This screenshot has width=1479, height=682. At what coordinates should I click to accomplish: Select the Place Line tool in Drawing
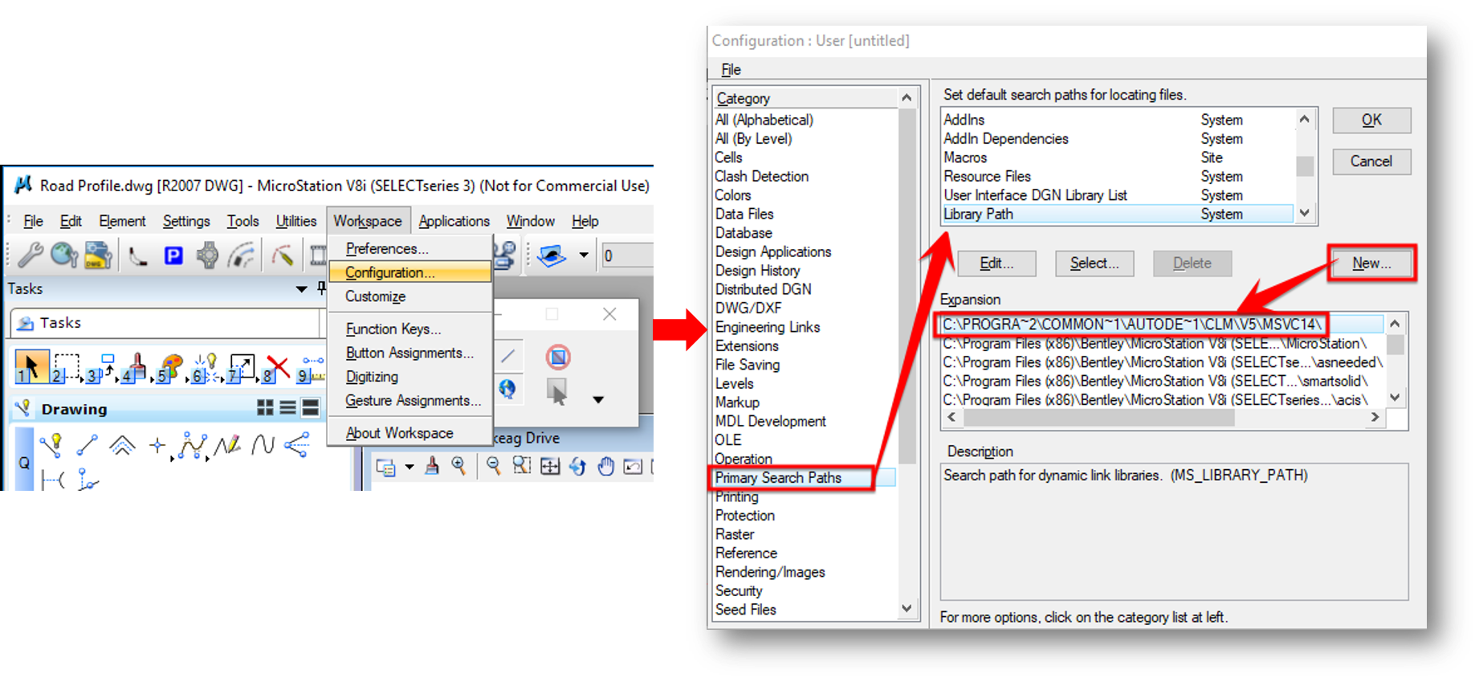[x=88, y=444]
